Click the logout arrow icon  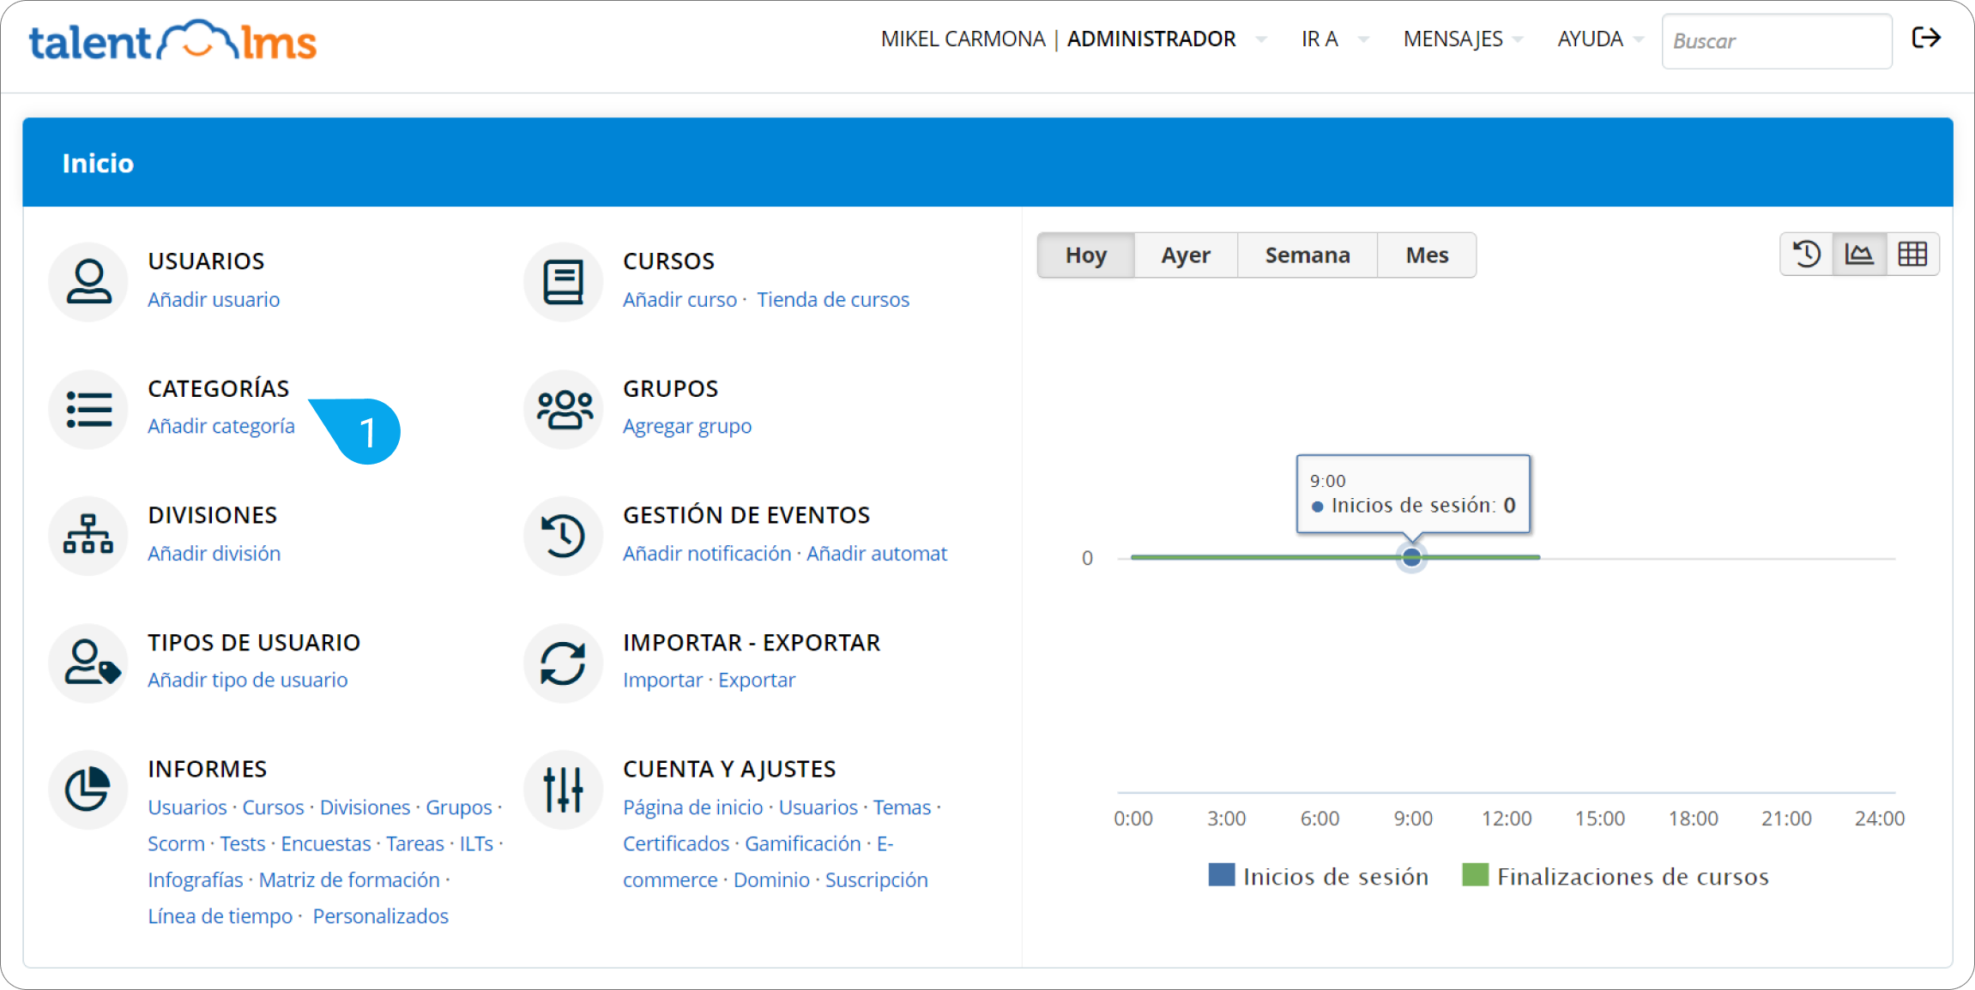(x=1926, y=38)
